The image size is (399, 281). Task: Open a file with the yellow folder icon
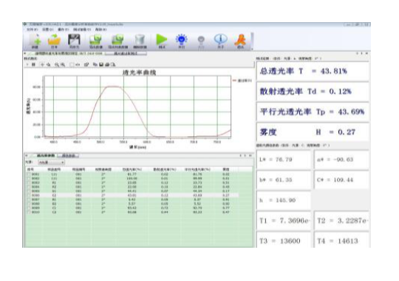point(54,41)
